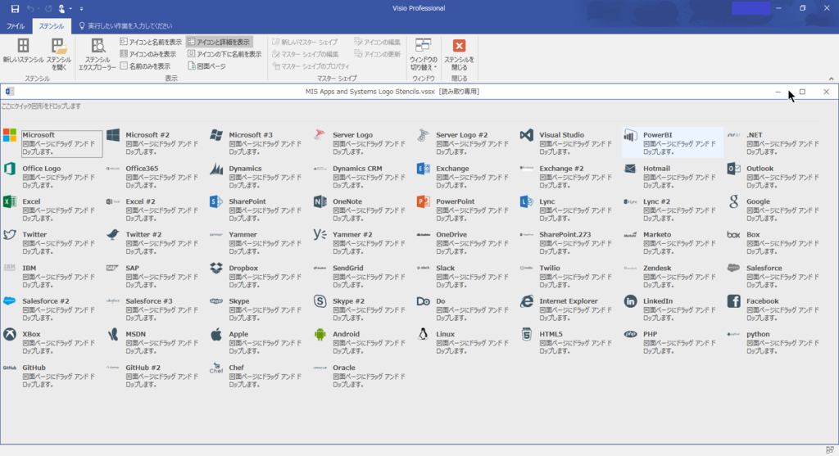Select the Hotmail envelope stencil icon
The image size is (839, 456).
pos(630,169)
